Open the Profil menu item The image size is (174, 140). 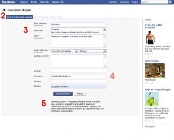[x=34, y=2]
